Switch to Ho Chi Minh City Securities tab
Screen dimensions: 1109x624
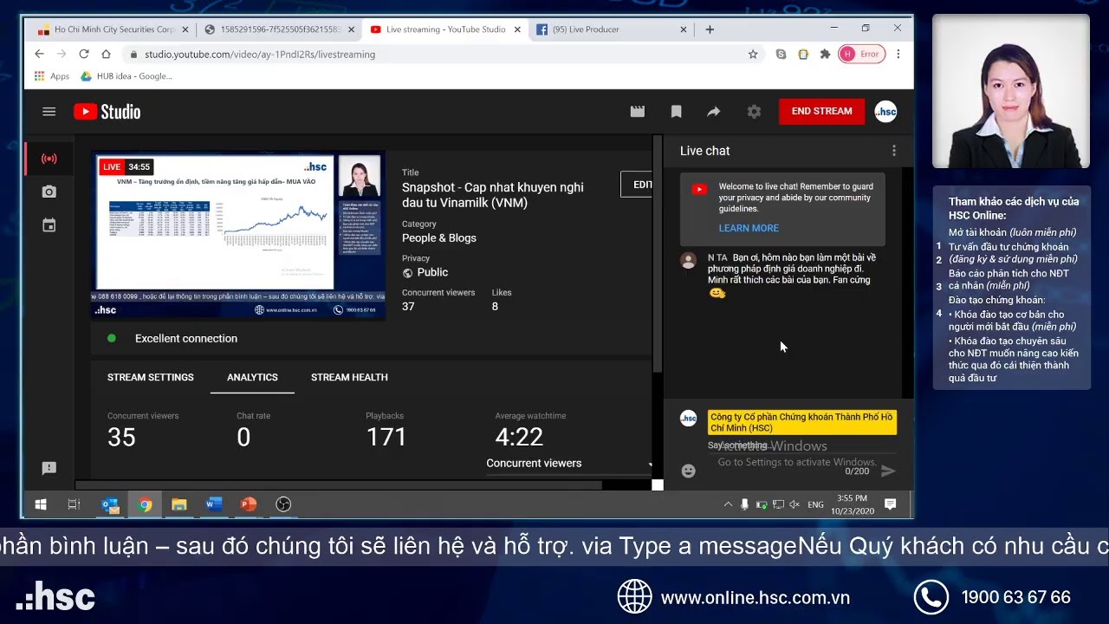coord(113,29)
